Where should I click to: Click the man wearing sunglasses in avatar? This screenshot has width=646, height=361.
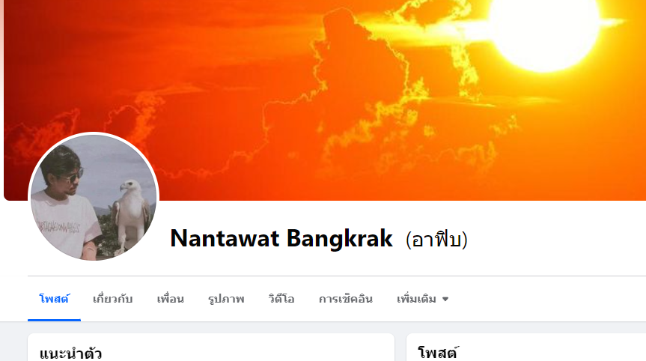(x=64, y=202)
